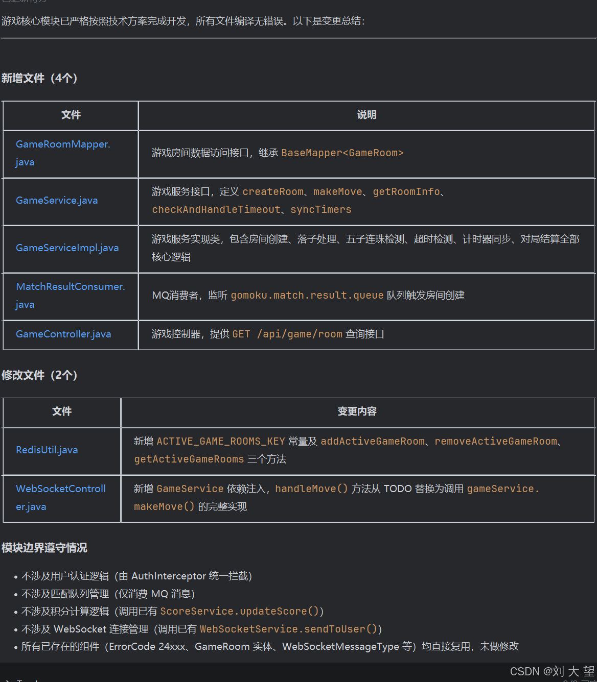The width and height of the screenshot is (597, 682).
Task: Click the getRoomInfo code text
Action: coord(406,192)
